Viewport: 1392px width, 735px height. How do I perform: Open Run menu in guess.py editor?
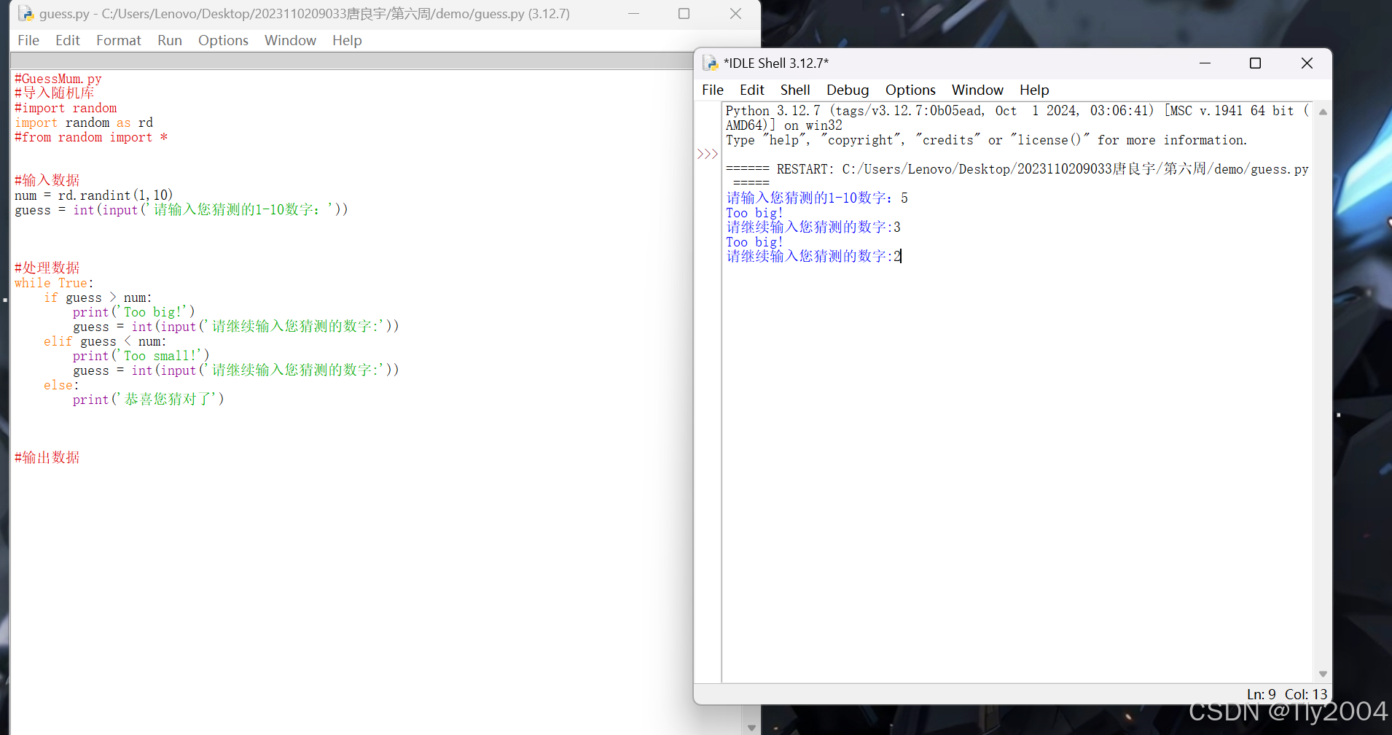click(x=170, y=40)
